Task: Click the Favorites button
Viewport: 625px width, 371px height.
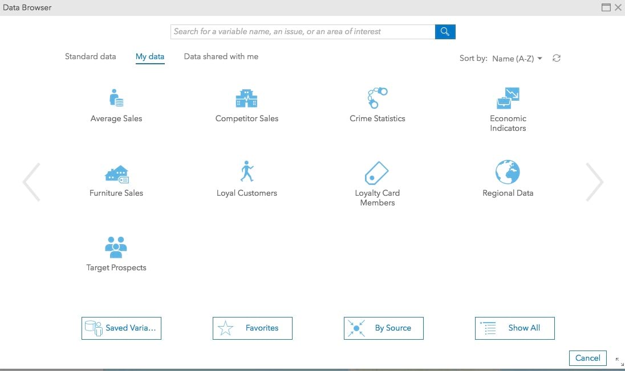Action: coord(253,328)
